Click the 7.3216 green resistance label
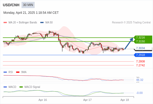The image size is (153, 104). point(143,37)
